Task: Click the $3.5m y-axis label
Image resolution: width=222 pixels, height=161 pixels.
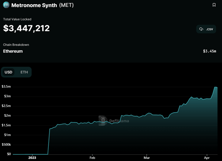Action: [x=6, y=87]
